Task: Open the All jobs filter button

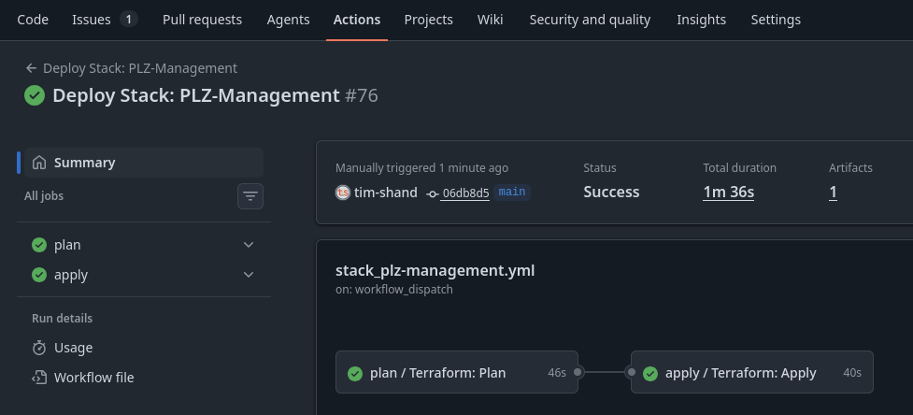Action: click(250, 196)
